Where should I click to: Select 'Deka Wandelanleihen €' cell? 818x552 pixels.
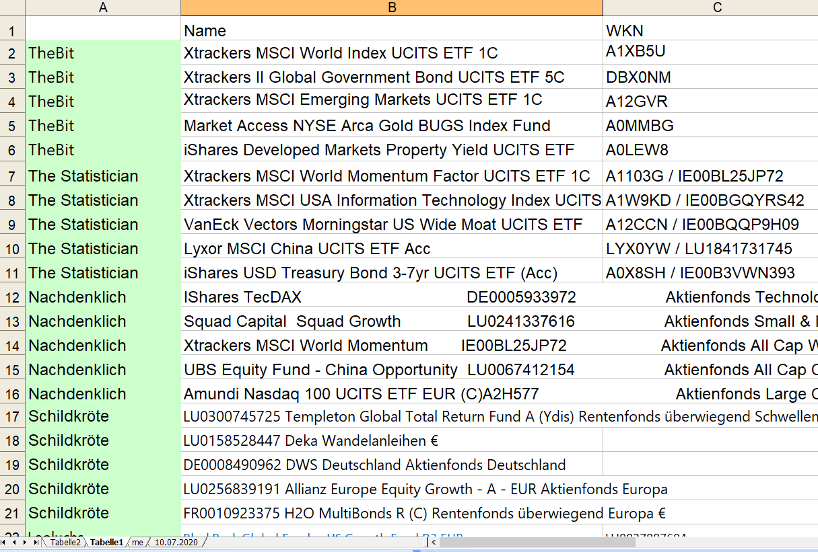pyautogui.click(x=392, y=440)
